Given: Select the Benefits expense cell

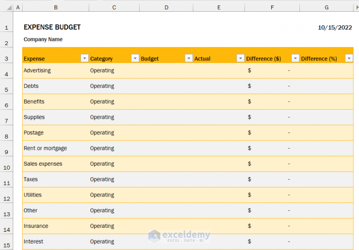Looking at the screenshot, I should tap(56, 102).
